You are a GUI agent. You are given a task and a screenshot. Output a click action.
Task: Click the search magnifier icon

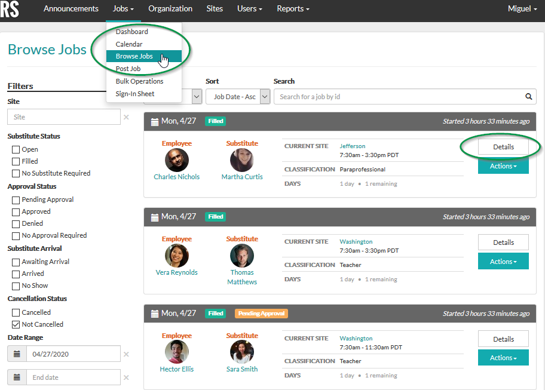pyautogui.click(x=528, y=97)
